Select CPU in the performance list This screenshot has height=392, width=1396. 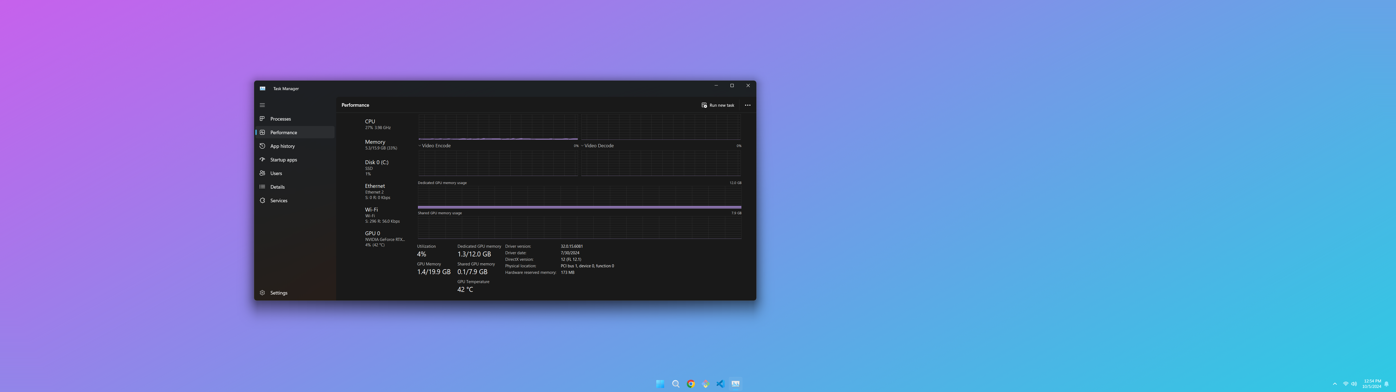377,124
